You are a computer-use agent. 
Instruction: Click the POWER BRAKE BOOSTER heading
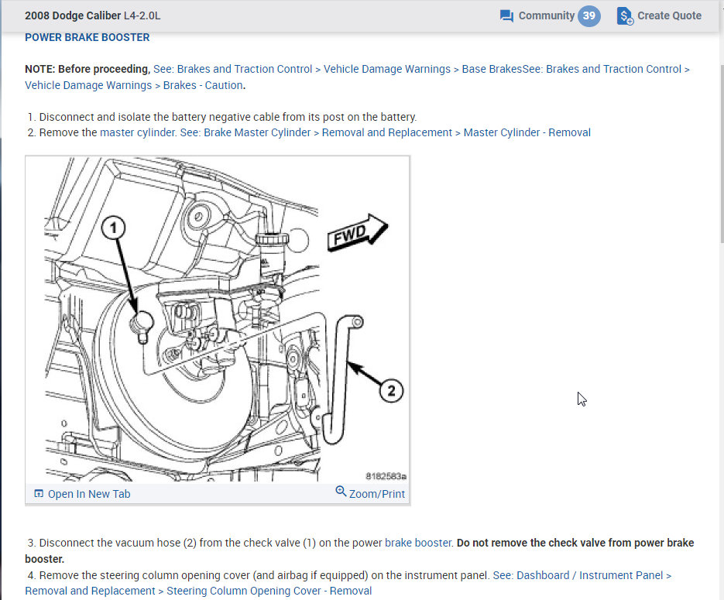click(x=87, y=37)
